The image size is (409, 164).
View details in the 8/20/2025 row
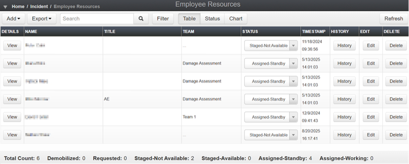(12, 135)
